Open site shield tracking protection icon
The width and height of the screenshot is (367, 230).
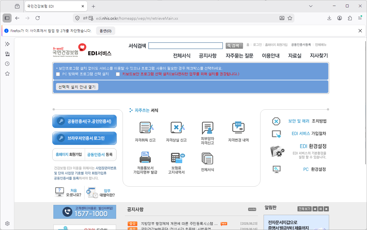pos(77,18)
